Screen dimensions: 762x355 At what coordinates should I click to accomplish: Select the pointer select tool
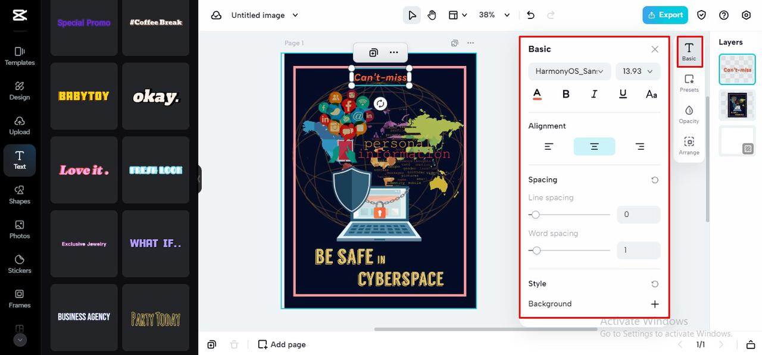(411, 15)
